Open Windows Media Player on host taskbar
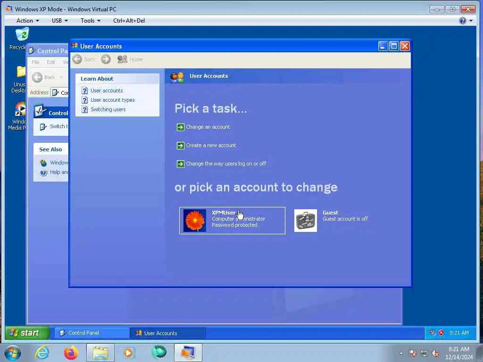 (x=129, y=353)
